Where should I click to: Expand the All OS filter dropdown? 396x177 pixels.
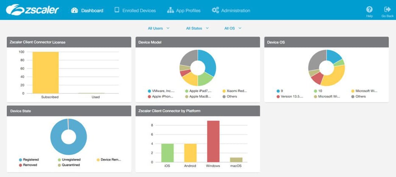pos(233,28)
